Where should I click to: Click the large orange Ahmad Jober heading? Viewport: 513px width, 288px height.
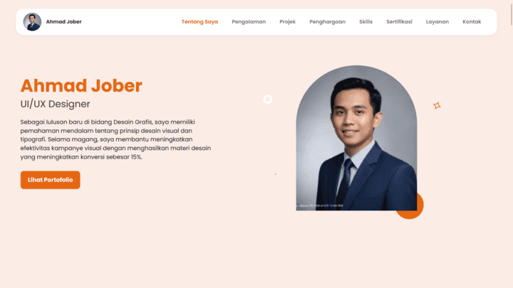click(81, 85)
